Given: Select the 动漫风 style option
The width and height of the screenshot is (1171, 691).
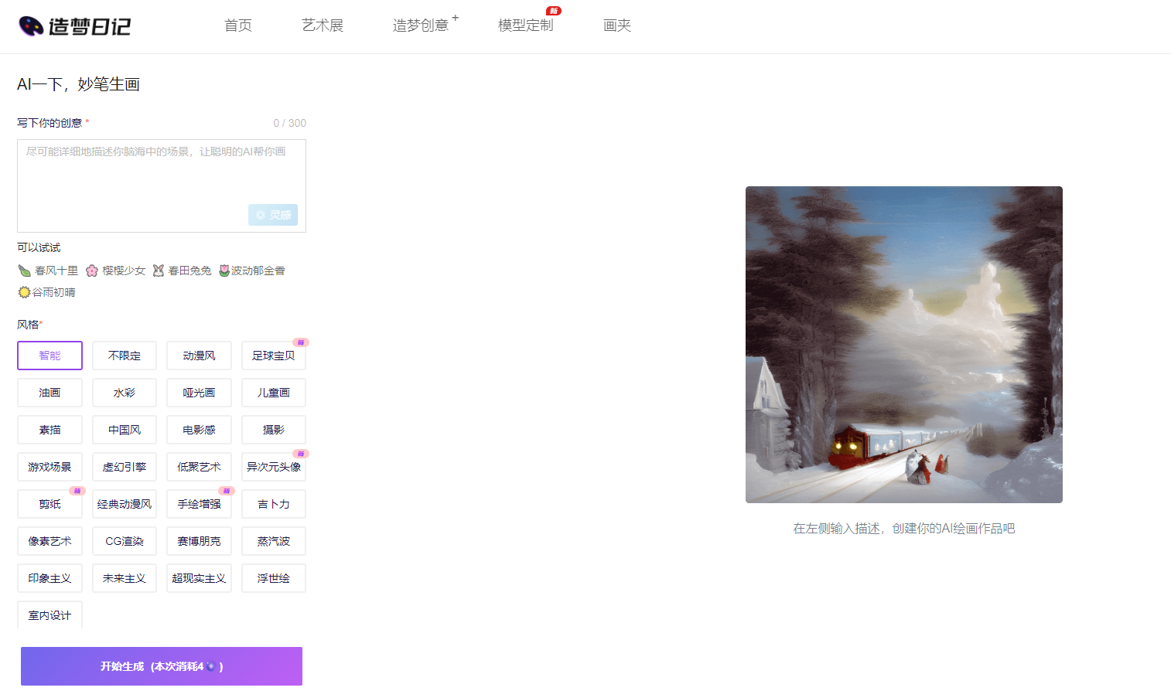Looking at the screenshot, I should pos(199,356).
